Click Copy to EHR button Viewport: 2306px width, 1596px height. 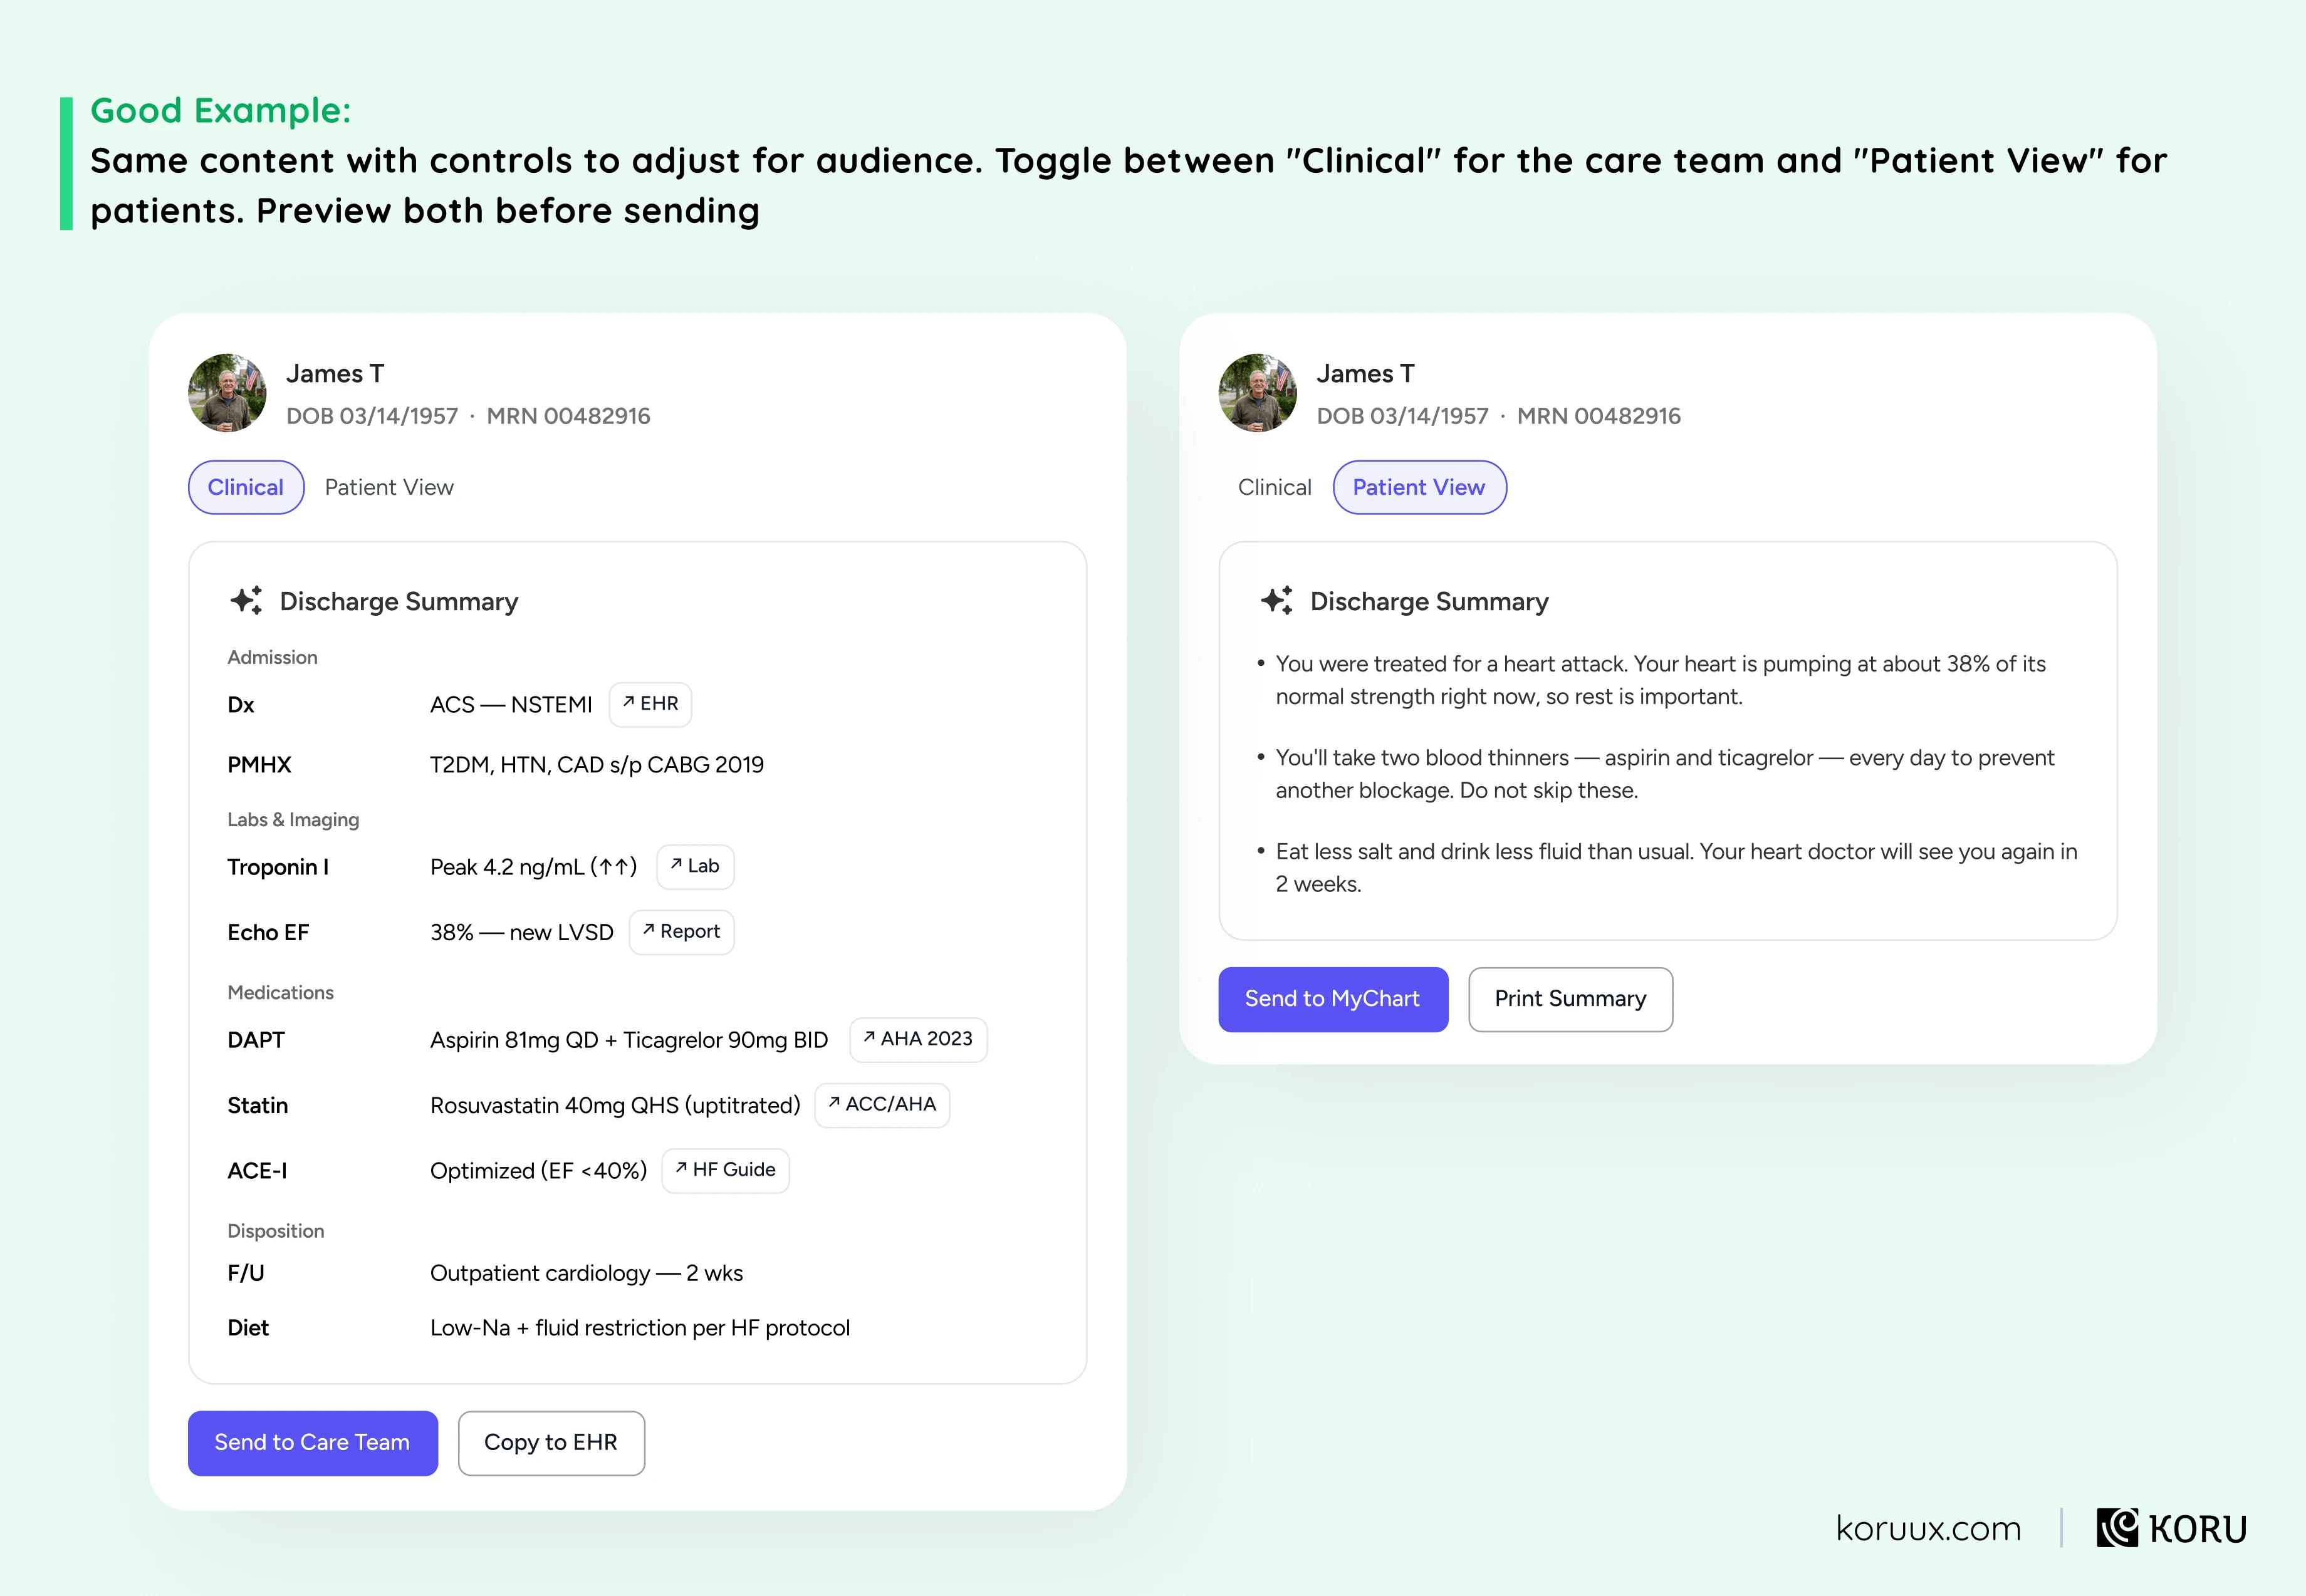click(x=551, y=1443)
